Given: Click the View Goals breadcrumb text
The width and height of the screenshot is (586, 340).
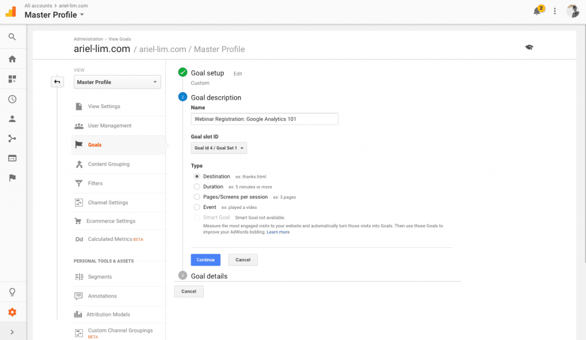Looking at the screenshot, I should click(x=120, y=39).
